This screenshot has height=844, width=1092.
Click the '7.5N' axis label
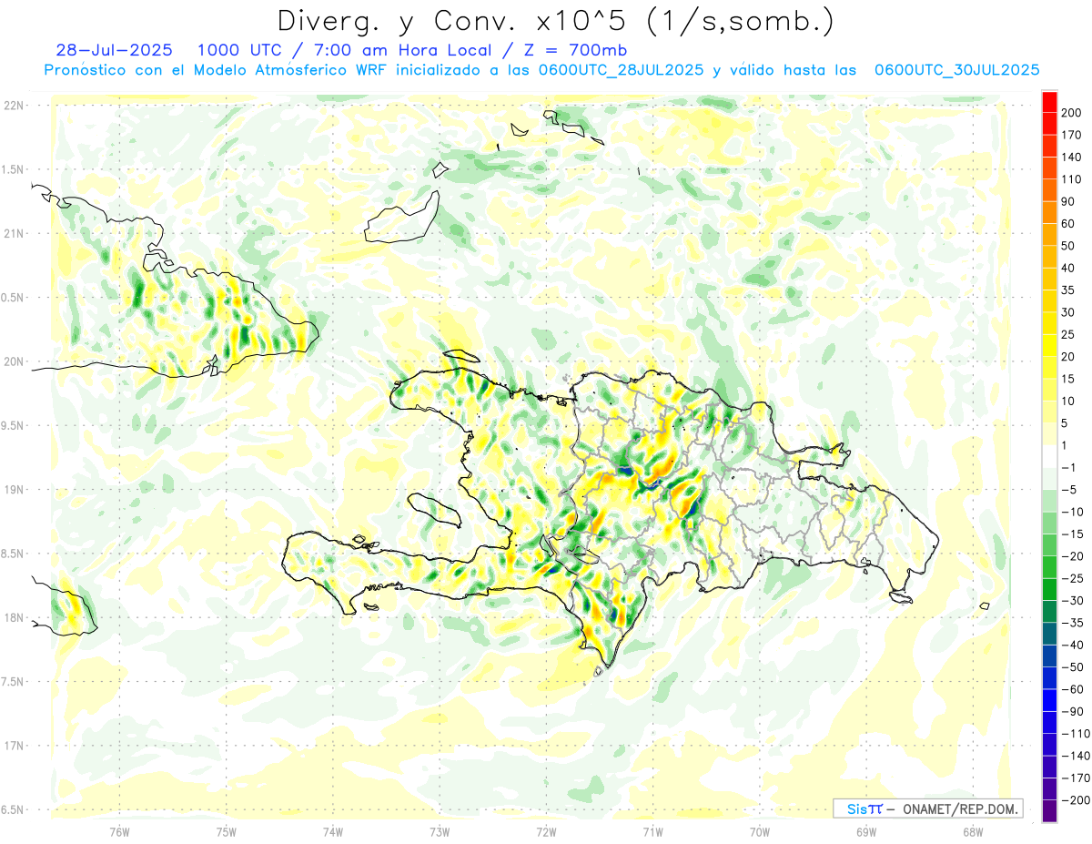(14, 682)
